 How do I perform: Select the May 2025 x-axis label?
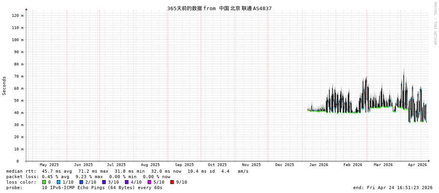click(x=49, y=165)
